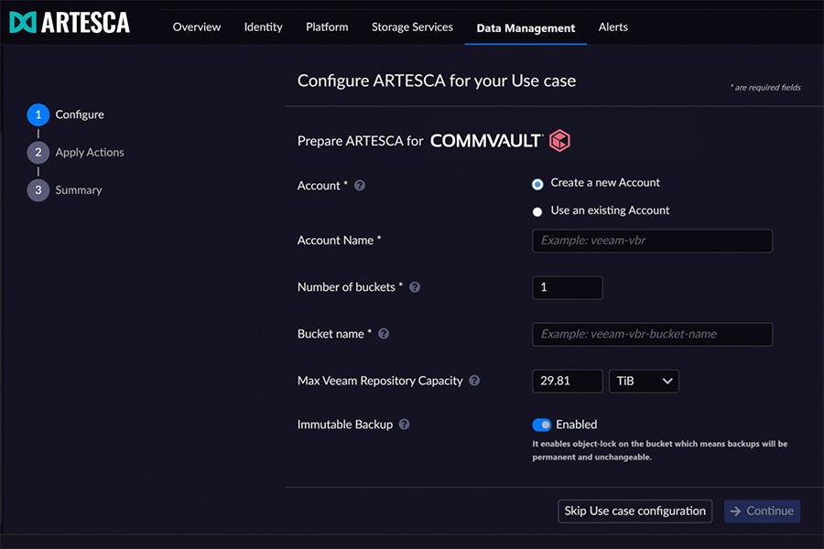824x549 pixels.
Task: Click the COMMVAULT wordmark
Action: pyautogui.click(x=486, y=141)
